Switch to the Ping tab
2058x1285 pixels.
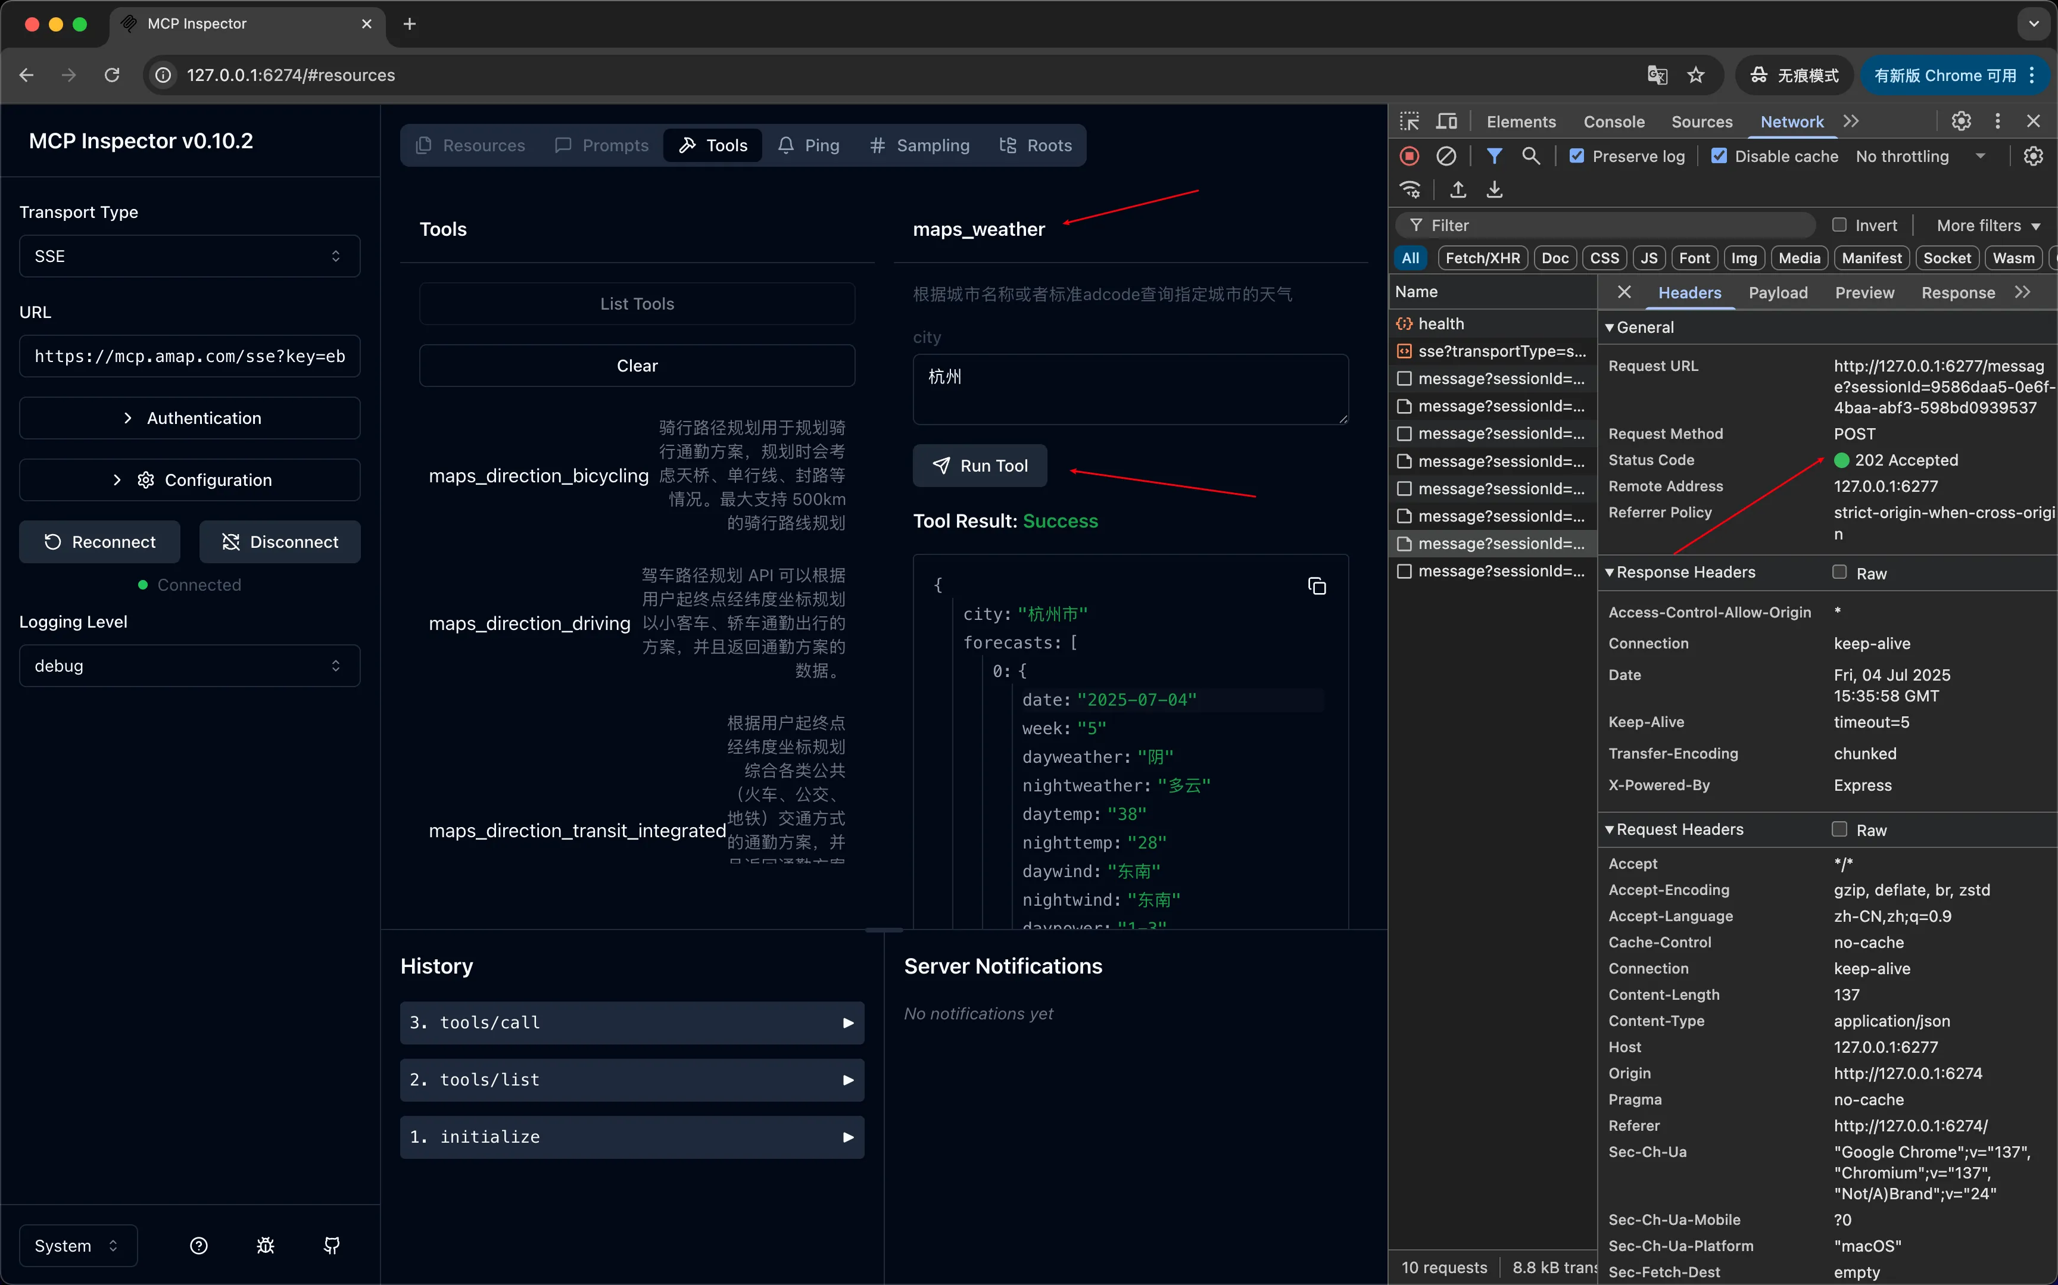[809, 145]
